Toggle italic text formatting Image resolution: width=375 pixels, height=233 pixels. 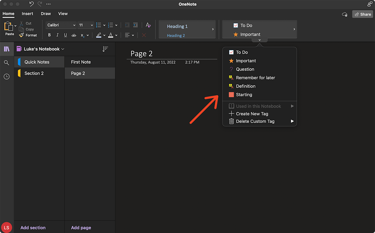[x=57, y=35]
